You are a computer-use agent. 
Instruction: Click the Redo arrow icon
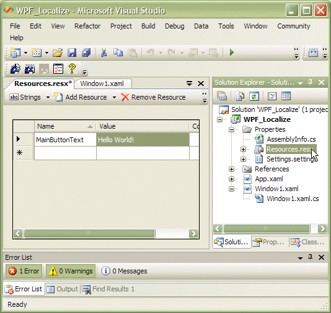click(172, 53)
